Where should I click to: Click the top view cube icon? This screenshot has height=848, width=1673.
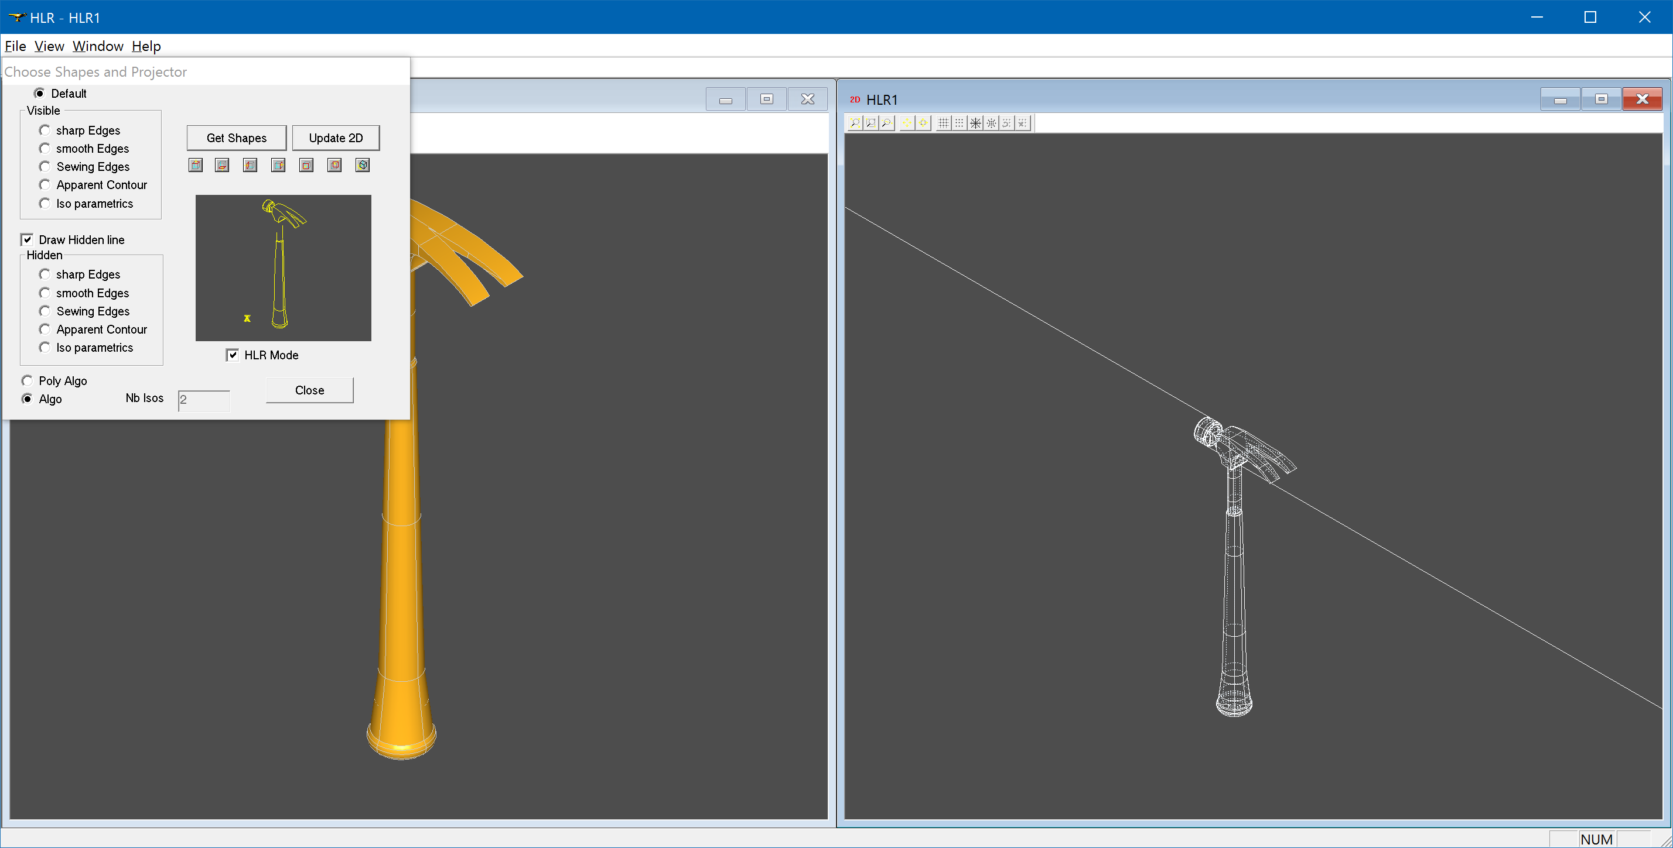[x=196, y=166]
